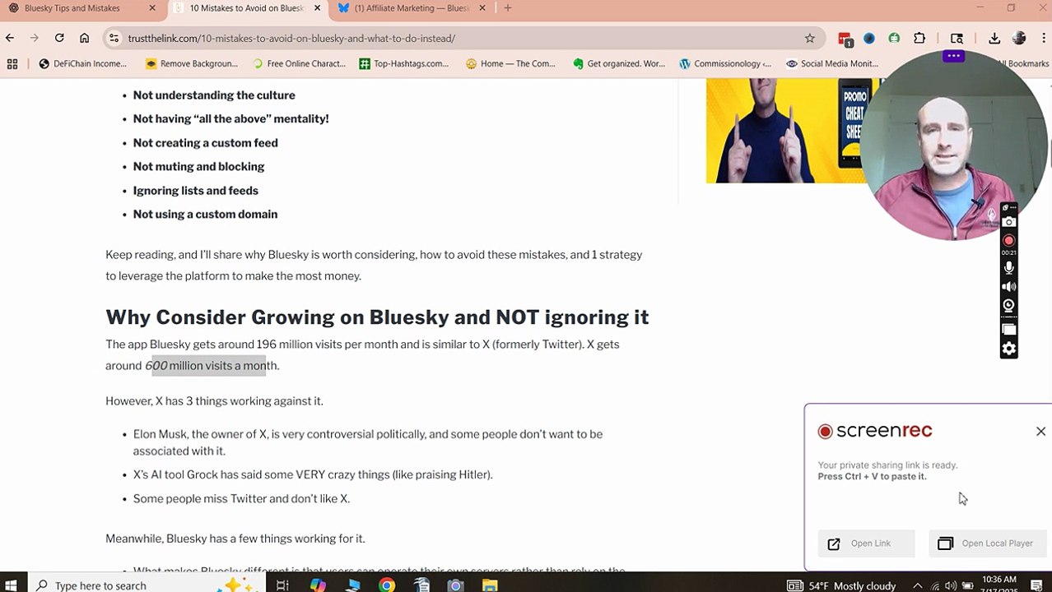1052x592 pixels.
Task: Open camera app icon on the taskbar
Action: 455,585
